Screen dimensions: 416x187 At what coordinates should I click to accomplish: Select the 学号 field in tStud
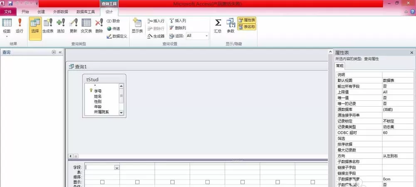click(98, 91)
